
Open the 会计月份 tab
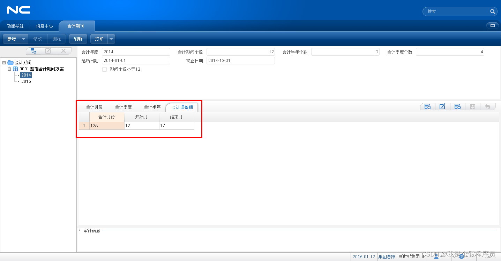coord(94,107)
